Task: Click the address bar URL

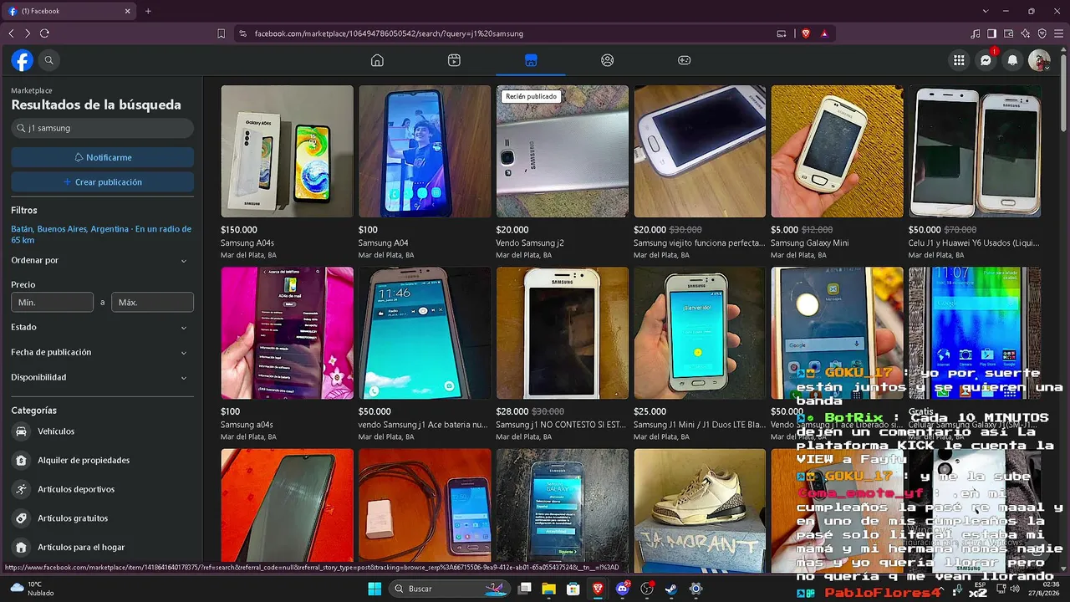Action: tap(389, 33)
